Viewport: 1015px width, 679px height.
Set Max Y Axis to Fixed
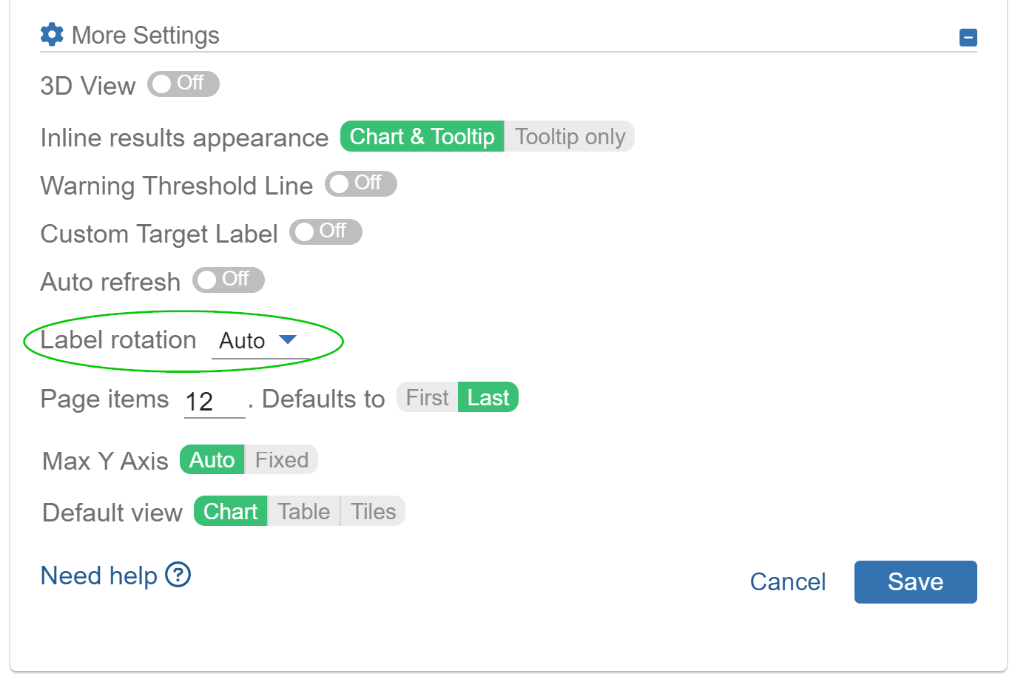point(280,459)
